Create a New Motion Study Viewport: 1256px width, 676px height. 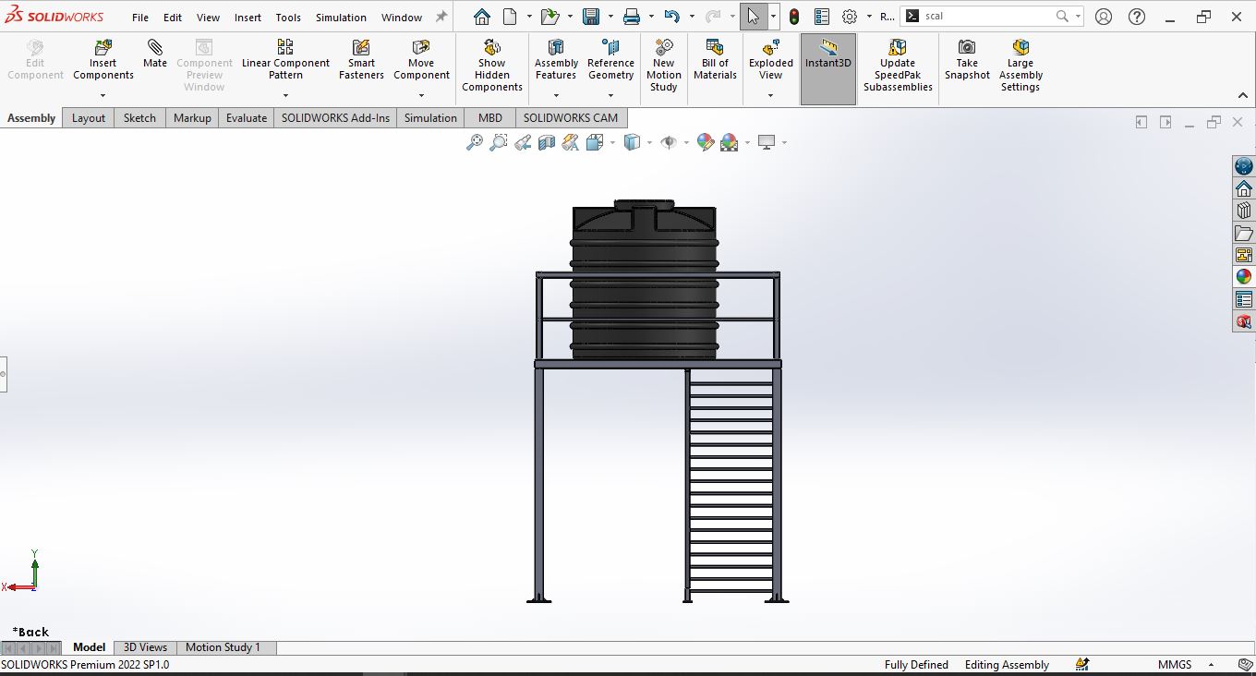pyautogui.click(x=663, y=65)
